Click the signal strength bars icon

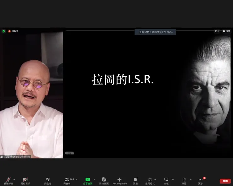[x=2, y=157]
